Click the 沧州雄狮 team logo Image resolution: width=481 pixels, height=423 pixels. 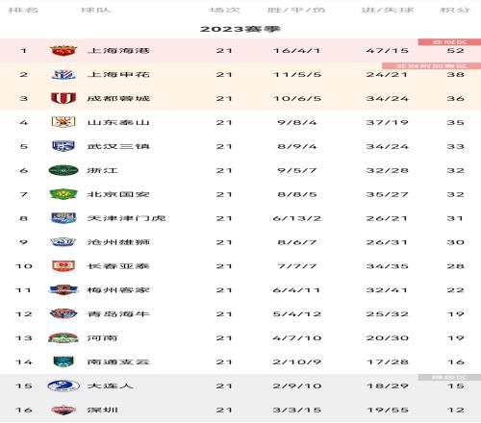tap(63, 242)
